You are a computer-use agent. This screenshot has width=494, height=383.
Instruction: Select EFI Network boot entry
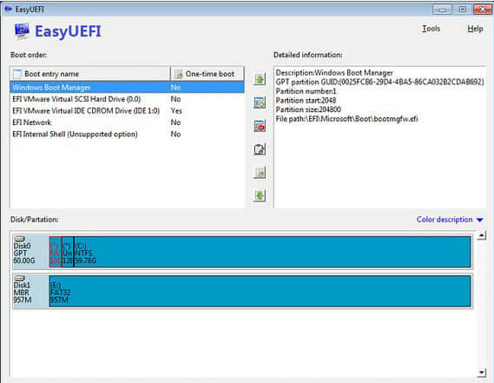pos(127,122)
